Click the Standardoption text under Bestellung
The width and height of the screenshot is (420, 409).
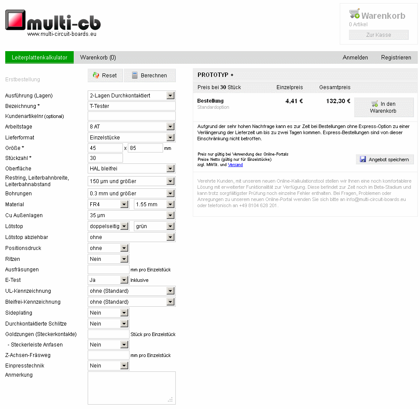tap(213, 107)
